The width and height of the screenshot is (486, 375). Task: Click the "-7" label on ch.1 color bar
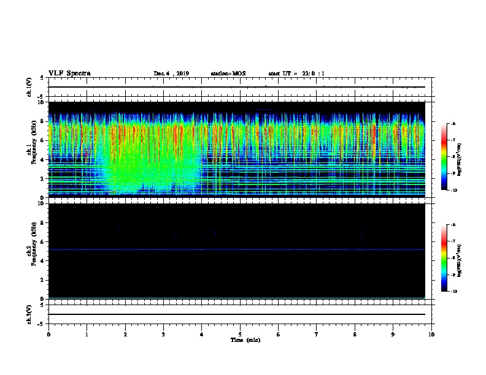coord(453,140)
